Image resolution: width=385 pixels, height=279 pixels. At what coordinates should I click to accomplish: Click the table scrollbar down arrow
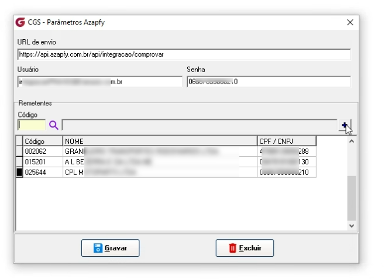click(352, 226)
